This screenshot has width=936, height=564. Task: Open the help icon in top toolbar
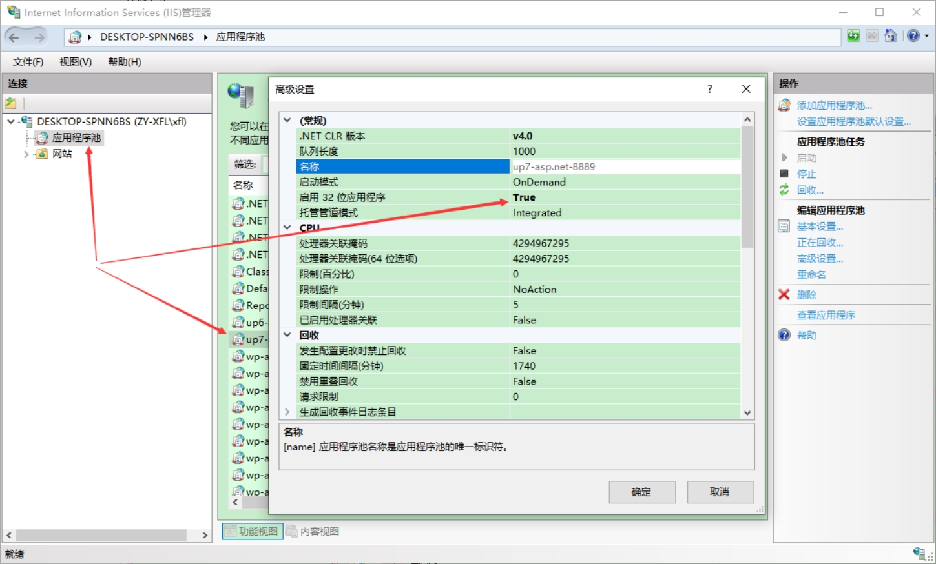click(913, 36)
